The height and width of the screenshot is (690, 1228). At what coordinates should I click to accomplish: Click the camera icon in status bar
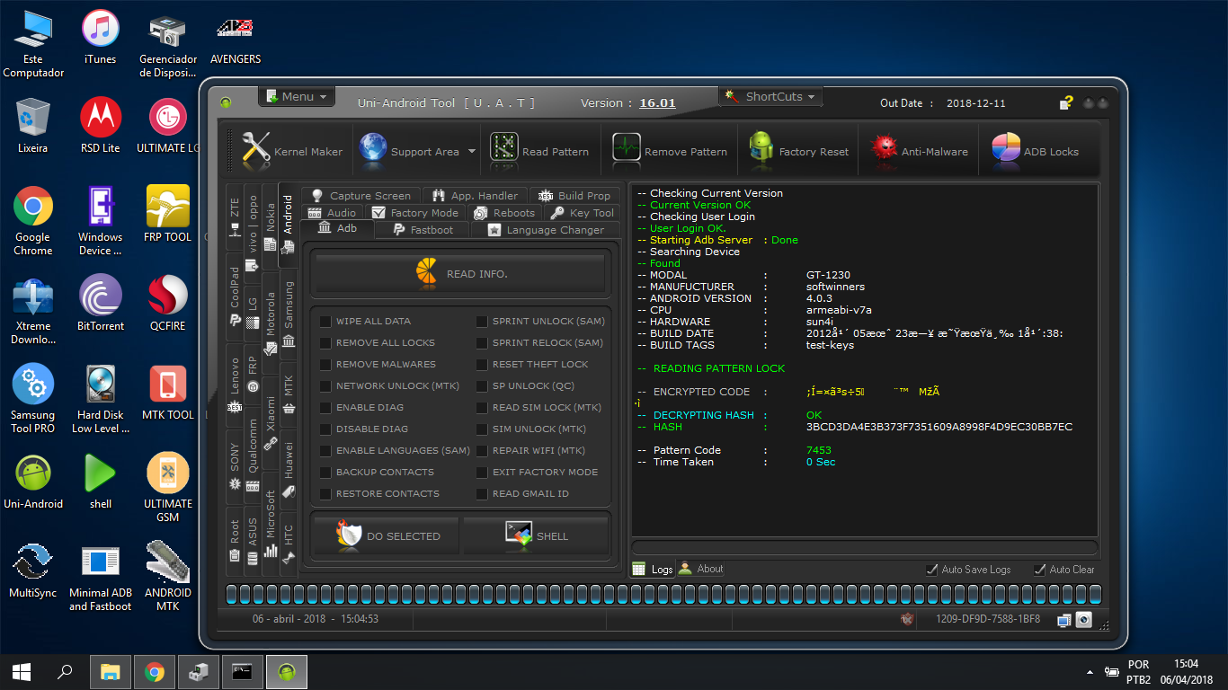point(1084,619)
